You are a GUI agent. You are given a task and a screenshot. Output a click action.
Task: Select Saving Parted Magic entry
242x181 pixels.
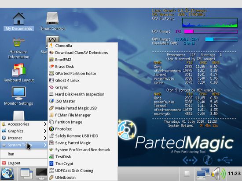(x=83, y=143)
